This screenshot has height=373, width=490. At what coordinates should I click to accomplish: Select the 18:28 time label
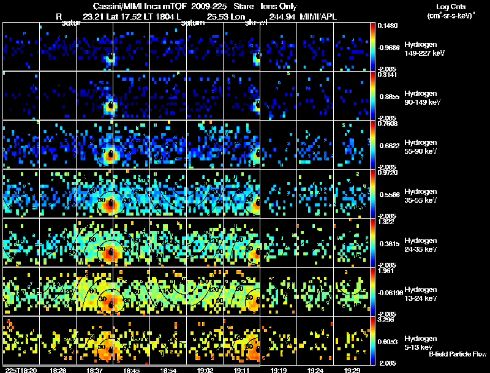58,370
